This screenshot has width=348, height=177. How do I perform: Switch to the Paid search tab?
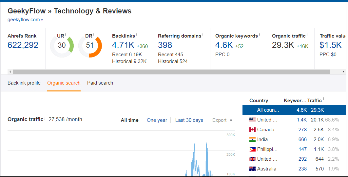pyautogui.click(x=100, y=83)
